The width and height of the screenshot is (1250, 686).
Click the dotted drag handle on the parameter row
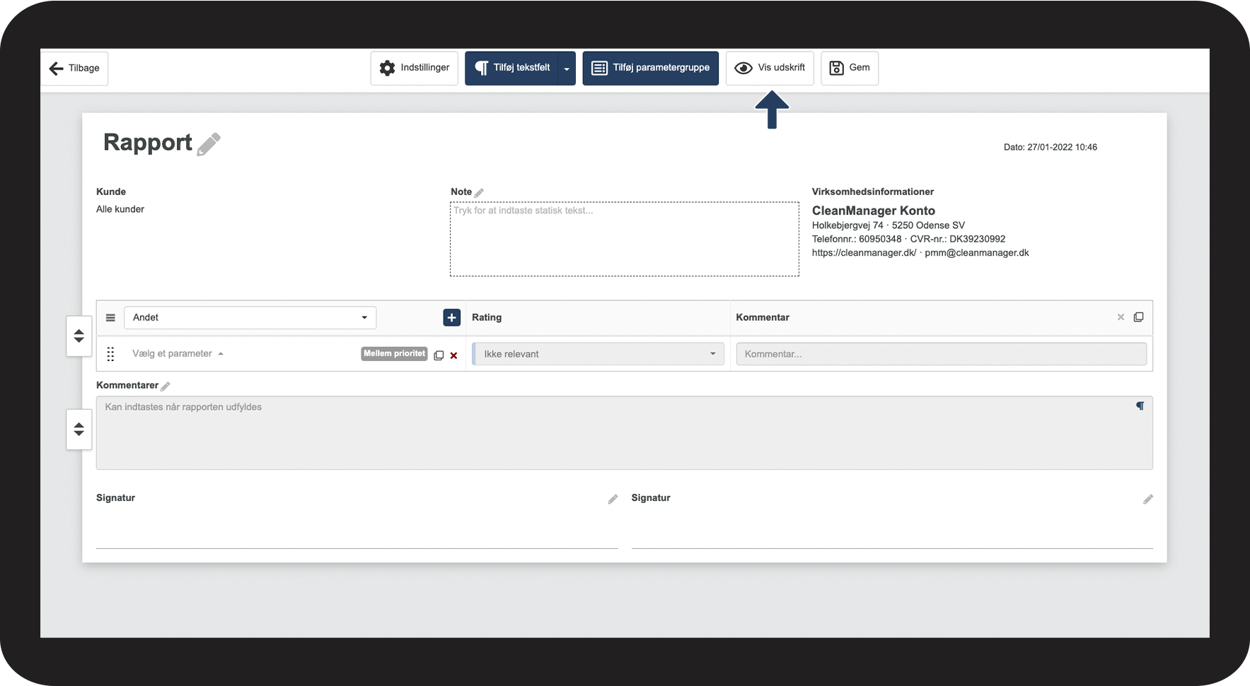point(110,354)
